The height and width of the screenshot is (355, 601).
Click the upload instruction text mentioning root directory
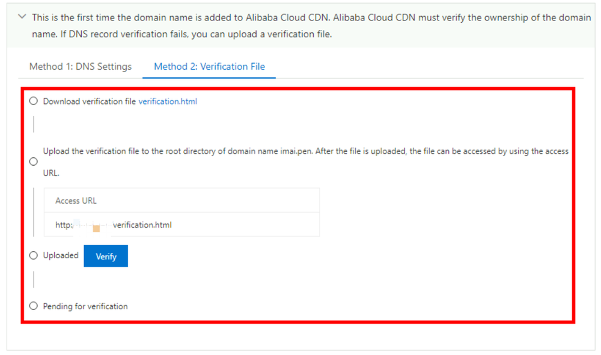pos(180,151)
